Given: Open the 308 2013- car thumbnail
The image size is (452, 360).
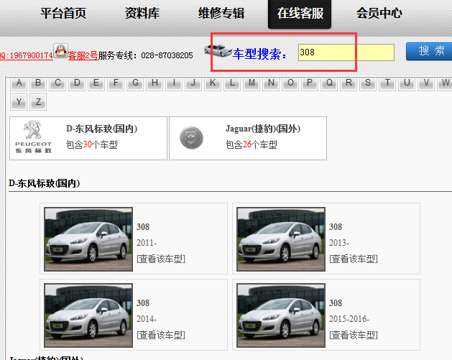Looking at the screenshot, I should tap(281, 239).
